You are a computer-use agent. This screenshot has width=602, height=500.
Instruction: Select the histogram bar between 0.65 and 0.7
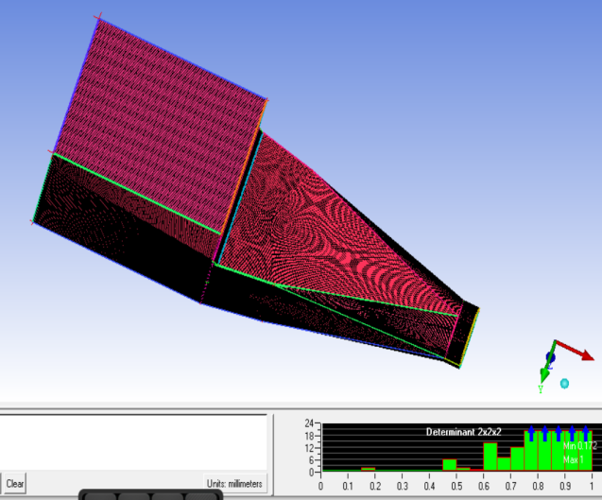pyautogui.click(x=504, y=463)
